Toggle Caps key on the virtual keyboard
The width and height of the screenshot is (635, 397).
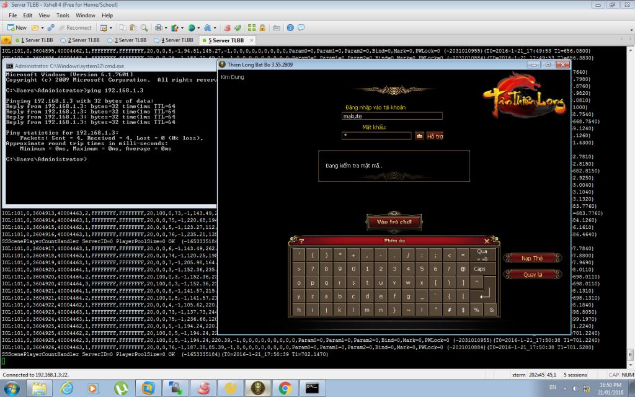click(479, 269)
